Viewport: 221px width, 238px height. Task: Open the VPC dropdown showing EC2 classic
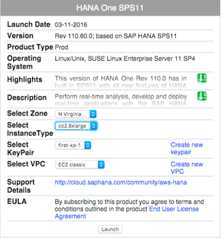(80, 165)
